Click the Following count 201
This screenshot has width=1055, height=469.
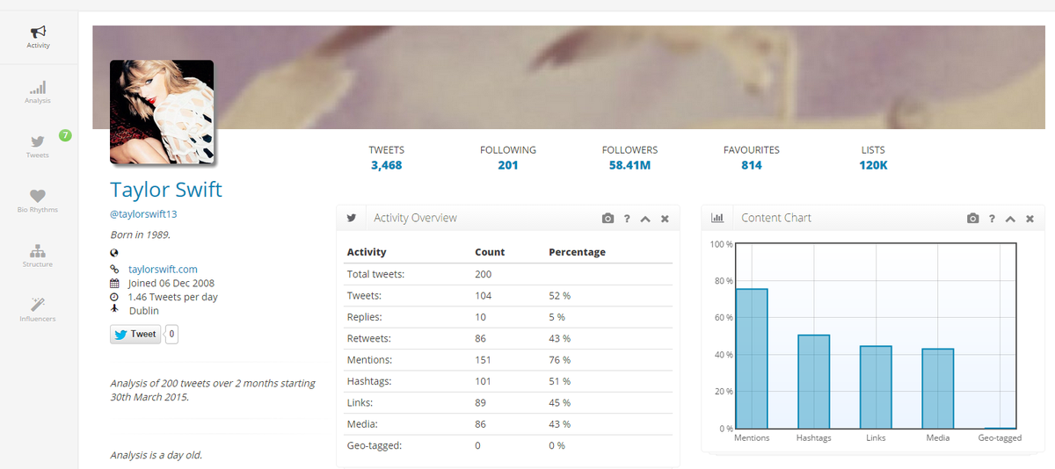coord(508,165)
